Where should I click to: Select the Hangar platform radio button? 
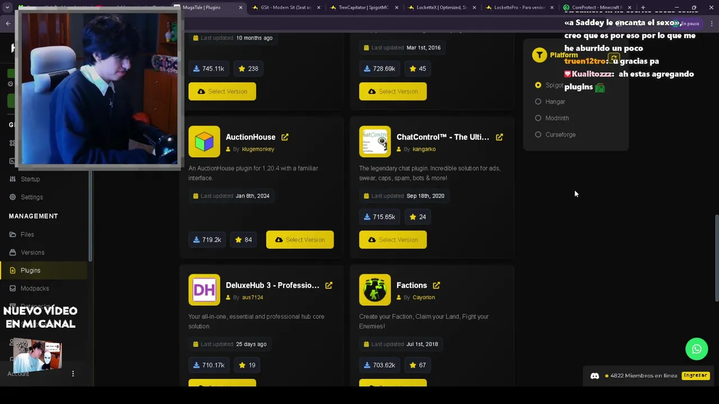(x=538, y=102)
